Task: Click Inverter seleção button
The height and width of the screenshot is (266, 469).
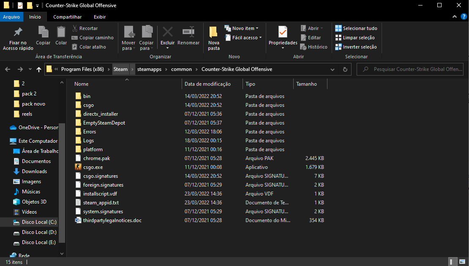Action: [x=355, y=47]
